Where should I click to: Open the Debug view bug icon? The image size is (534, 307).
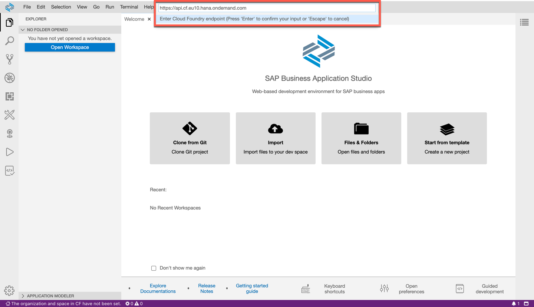click(9, 78)
